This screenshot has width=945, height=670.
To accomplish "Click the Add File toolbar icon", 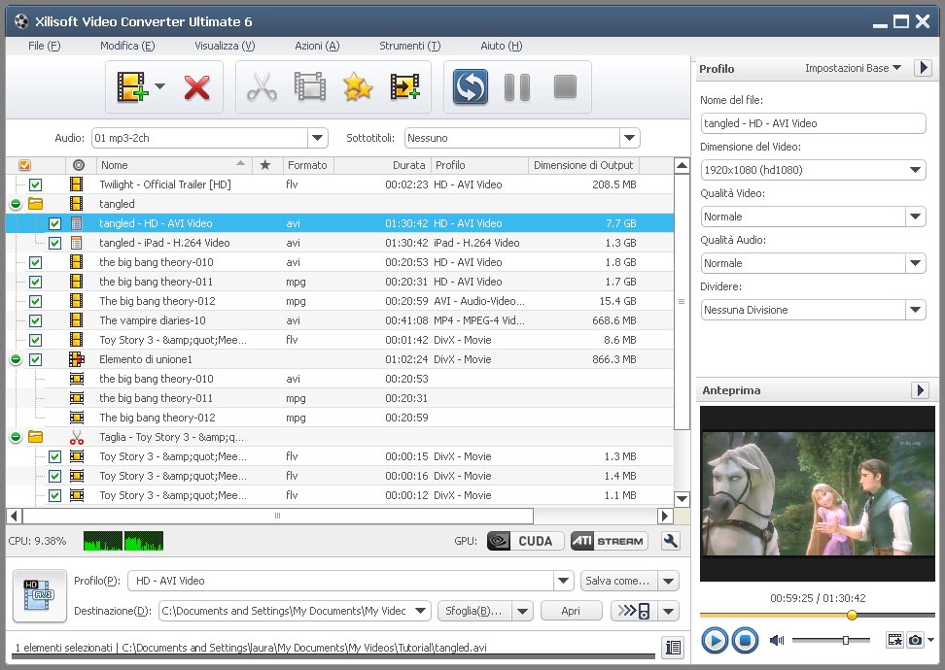I will (132, 86).
